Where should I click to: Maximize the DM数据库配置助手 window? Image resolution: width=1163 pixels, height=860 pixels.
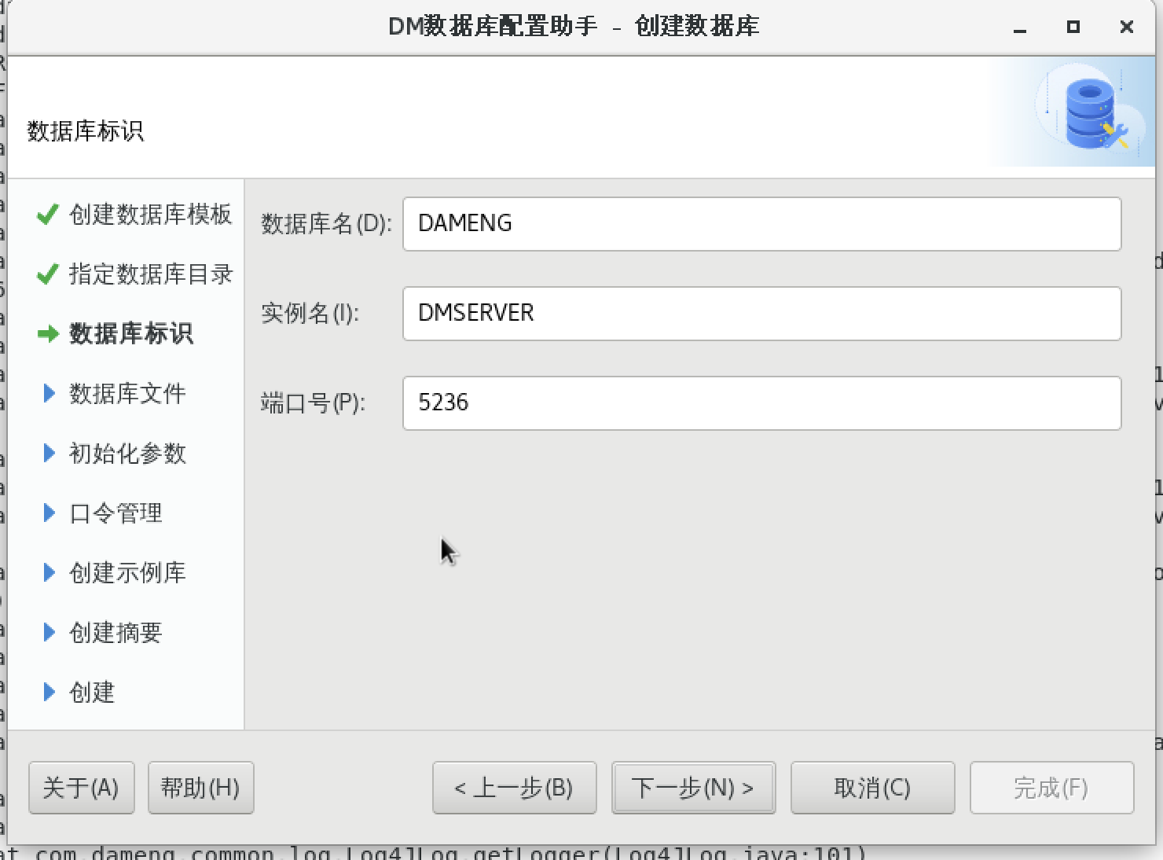(1073, 27)
